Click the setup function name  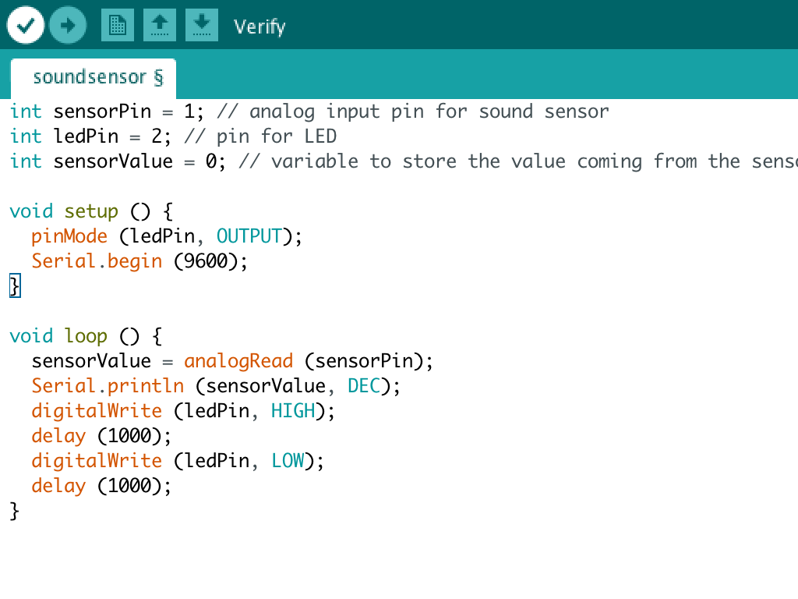click(x=91, y=211)
